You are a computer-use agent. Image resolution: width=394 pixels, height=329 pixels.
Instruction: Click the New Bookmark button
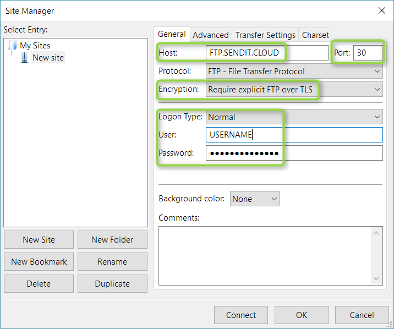(39, 262)
